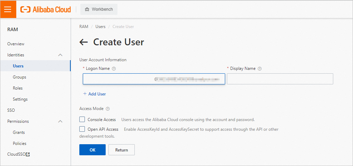Screen dimensions: 353x166
Task: Click the Access Mode help icon
Action: (108, 109)
